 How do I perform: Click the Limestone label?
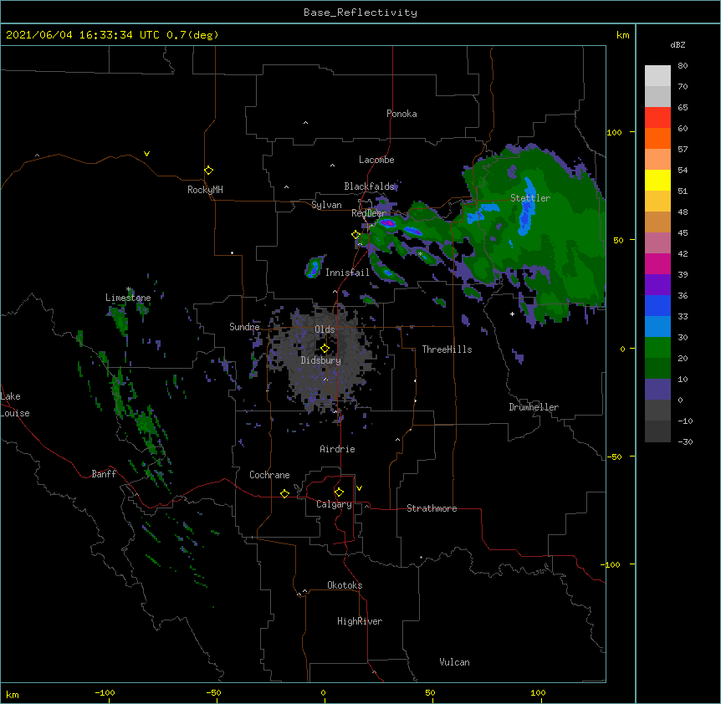point(128,298)
